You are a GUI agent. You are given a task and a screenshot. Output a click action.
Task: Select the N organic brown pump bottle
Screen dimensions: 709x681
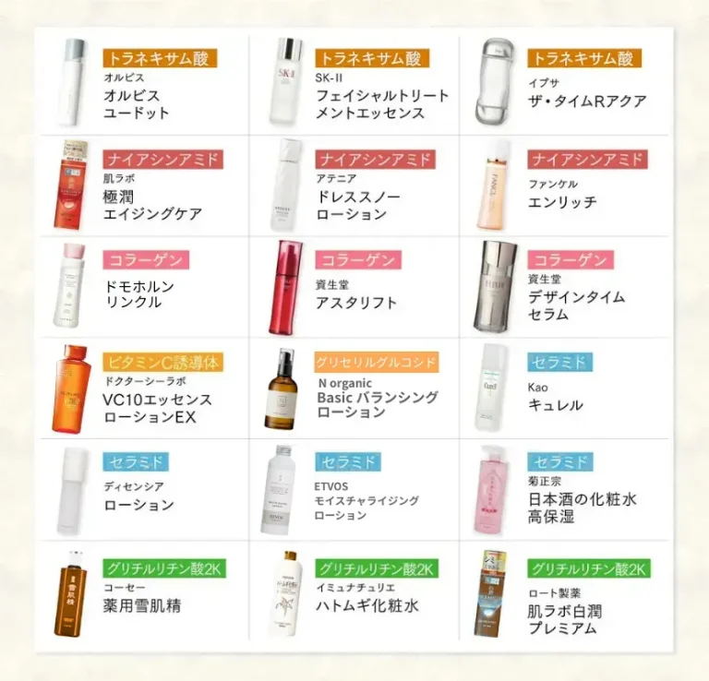[282, 388]
